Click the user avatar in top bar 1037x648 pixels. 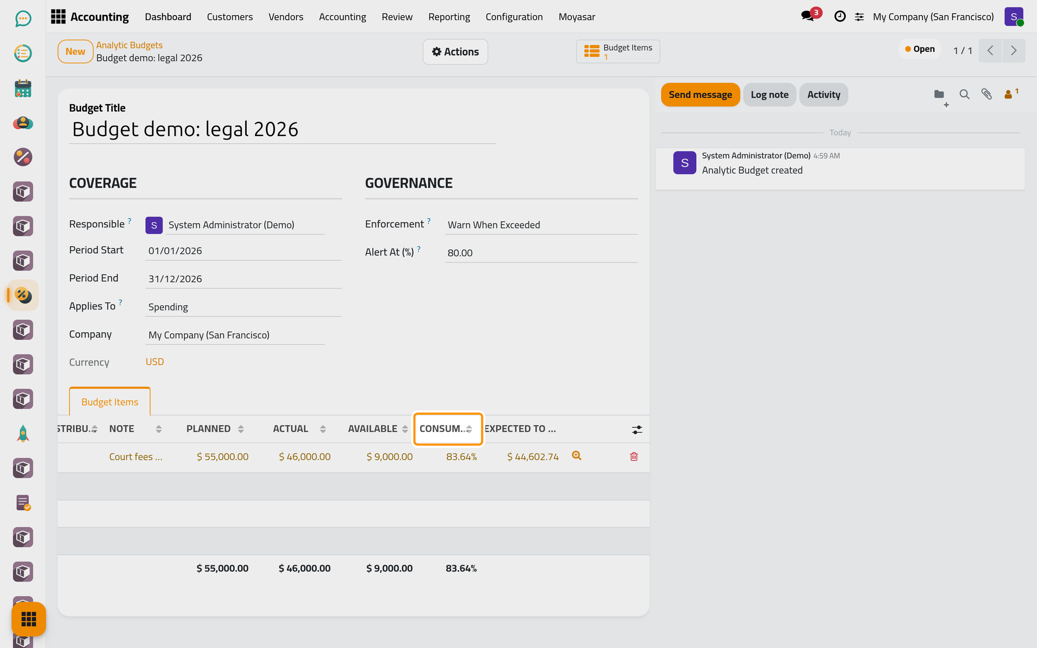coord(1014,17)
